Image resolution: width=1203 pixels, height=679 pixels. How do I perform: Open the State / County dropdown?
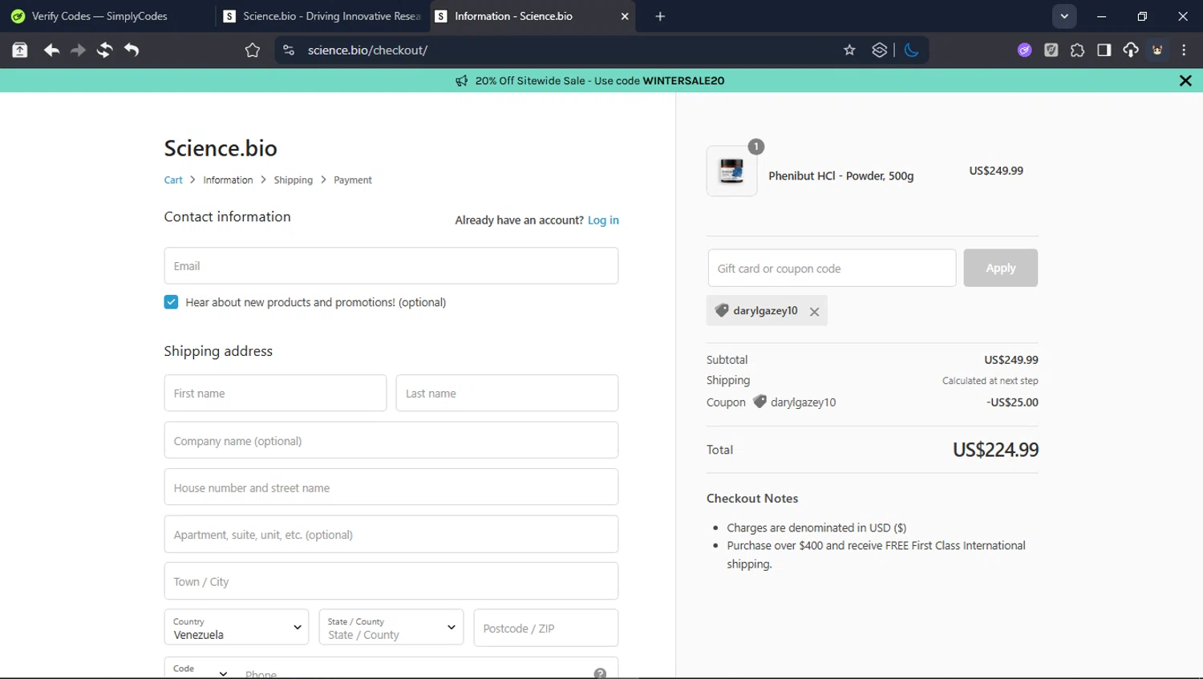point(391,628)
